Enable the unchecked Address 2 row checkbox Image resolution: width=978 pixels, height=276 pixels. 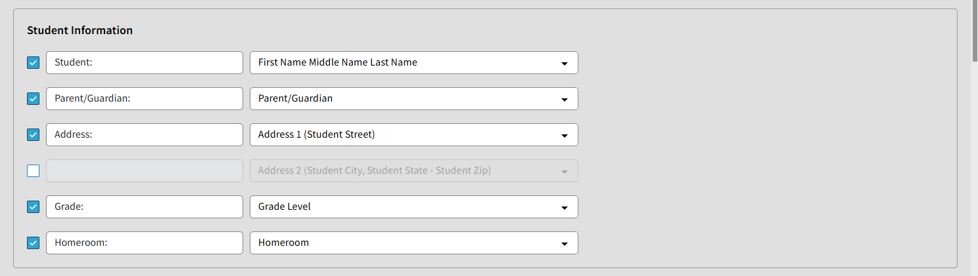pyautogui.click(x=33, y=171)
